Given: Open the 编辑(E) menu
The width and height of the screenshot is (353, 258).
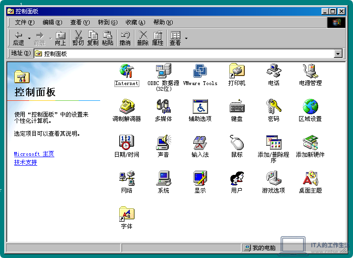Looking at the screenshot, I should pyautogui.click(x=52, y=22).
